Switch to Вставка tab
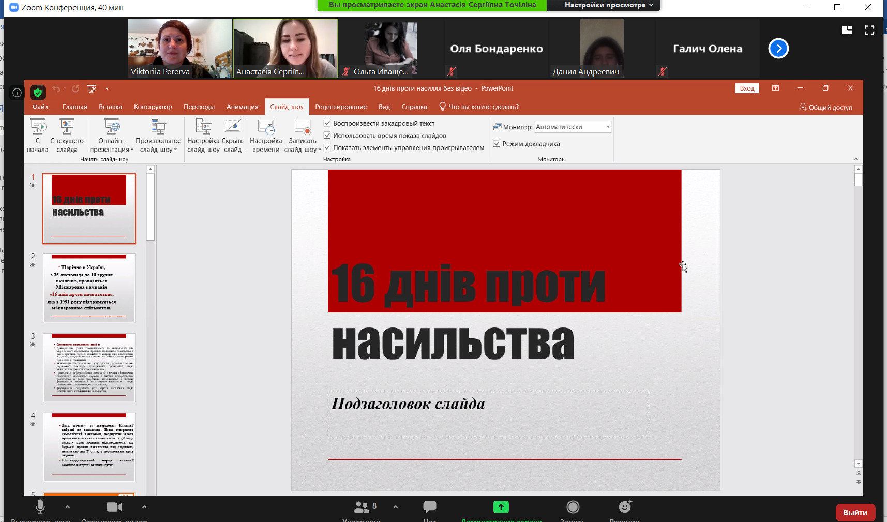The height and width of the screenshot is (522, 887). (x=111, y=107)
